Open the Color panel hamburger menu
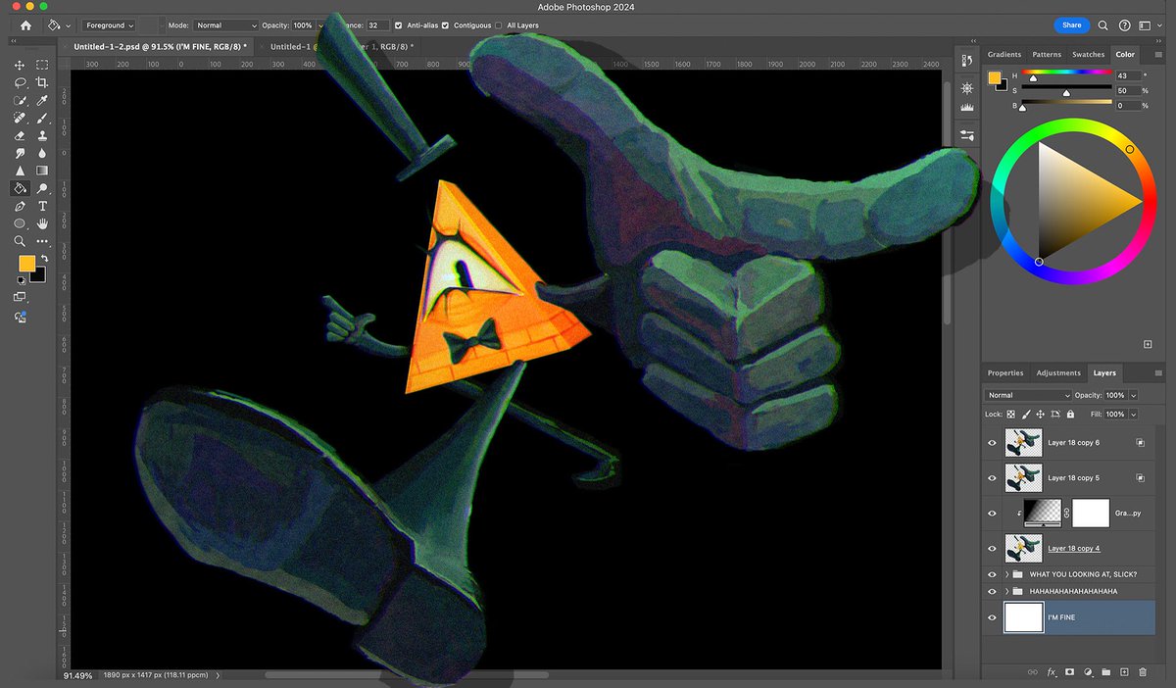 pyautogui.click(x=1160, y=55)
